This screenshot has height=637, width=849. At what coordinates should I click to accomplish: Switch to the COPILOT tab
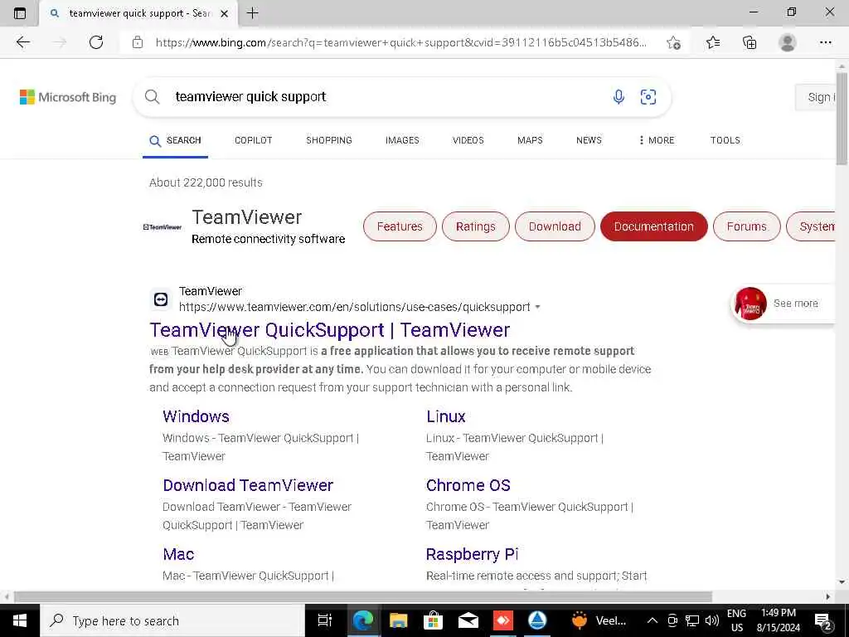254,140
